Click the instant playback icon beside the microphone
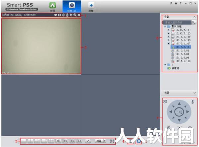 71,15
